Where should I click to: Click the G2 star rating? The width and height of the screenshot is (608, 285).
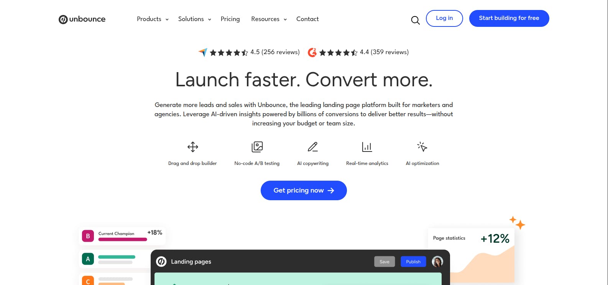(x=338, y=53)
